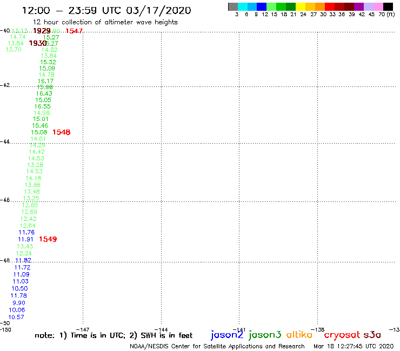Image resolution: width=400 pixels, height=351 pixels.
Task: Click the 13.25 wave height value
Action: [31, 198]
